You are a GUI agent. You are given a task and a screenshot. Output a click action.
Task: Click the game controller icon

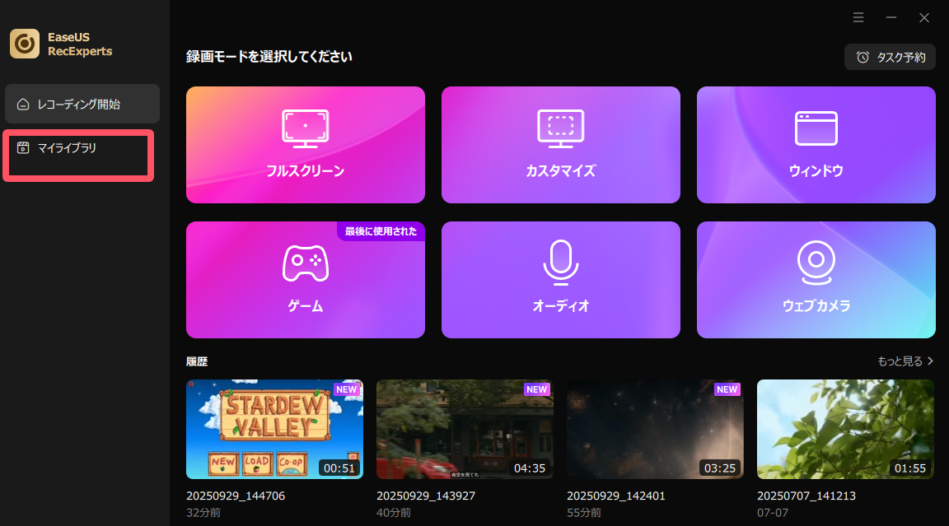(305, 263)
